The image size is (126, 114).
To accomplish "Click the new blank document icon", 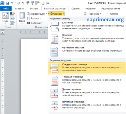I will coord(43,3).
